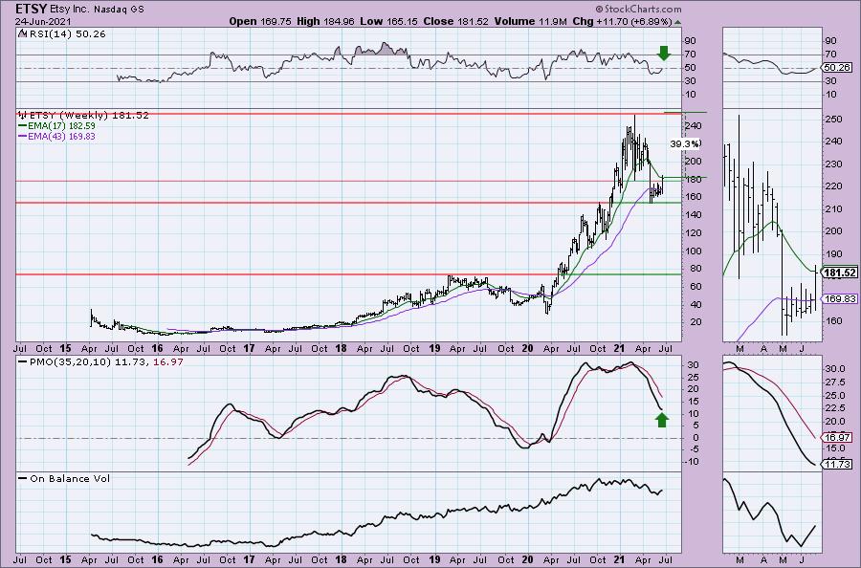Click the 'Etsy Inc.' company name
Image resolution: width=861 pixels, height=568 pixels.
69,10
